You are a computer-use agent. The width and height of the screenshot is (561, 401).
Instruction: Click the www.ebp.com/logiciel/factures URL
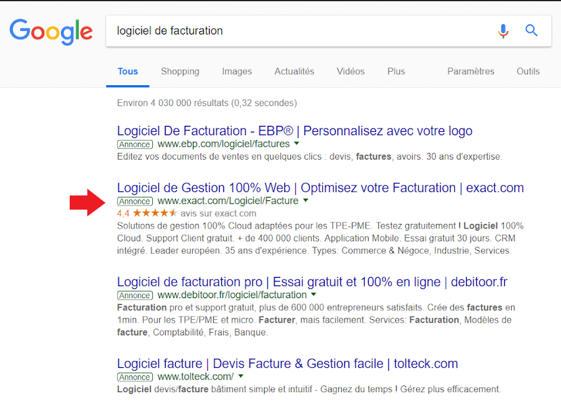223,144
